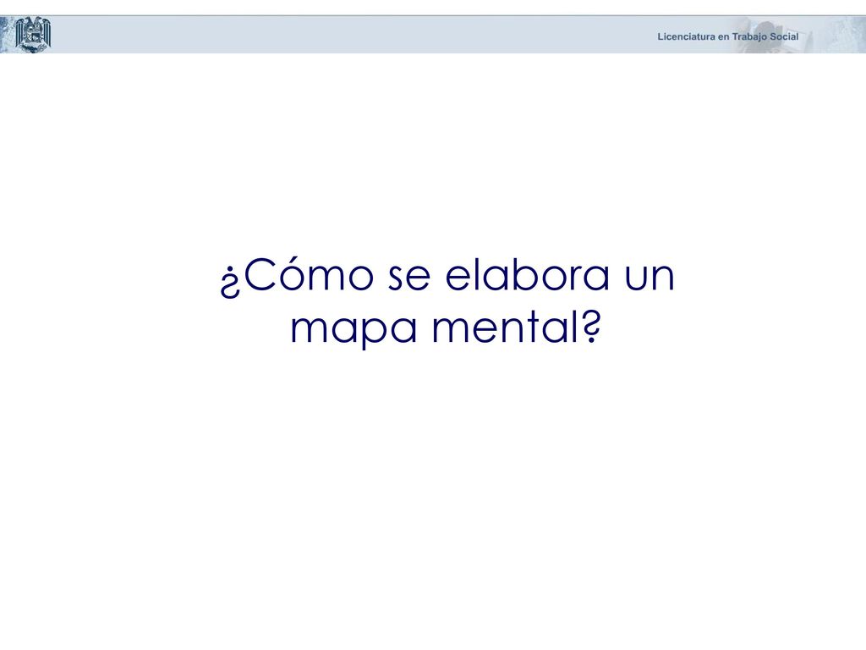
Task: Click the university crest logo in header
Action: coord(33,34)
